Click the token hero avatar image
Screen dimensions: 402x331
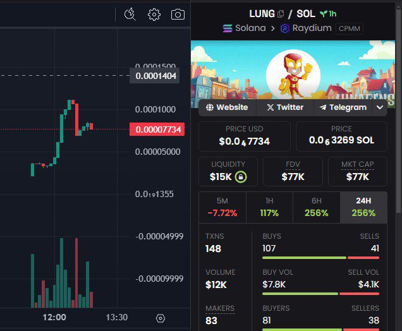293,75
